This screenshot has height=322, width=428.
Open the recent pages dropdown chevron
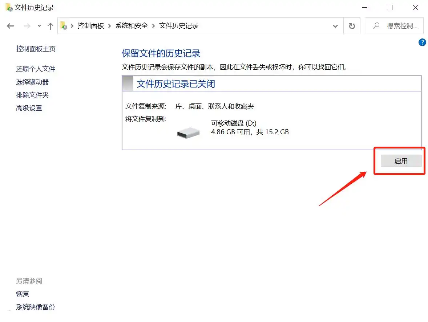[39, 26]
